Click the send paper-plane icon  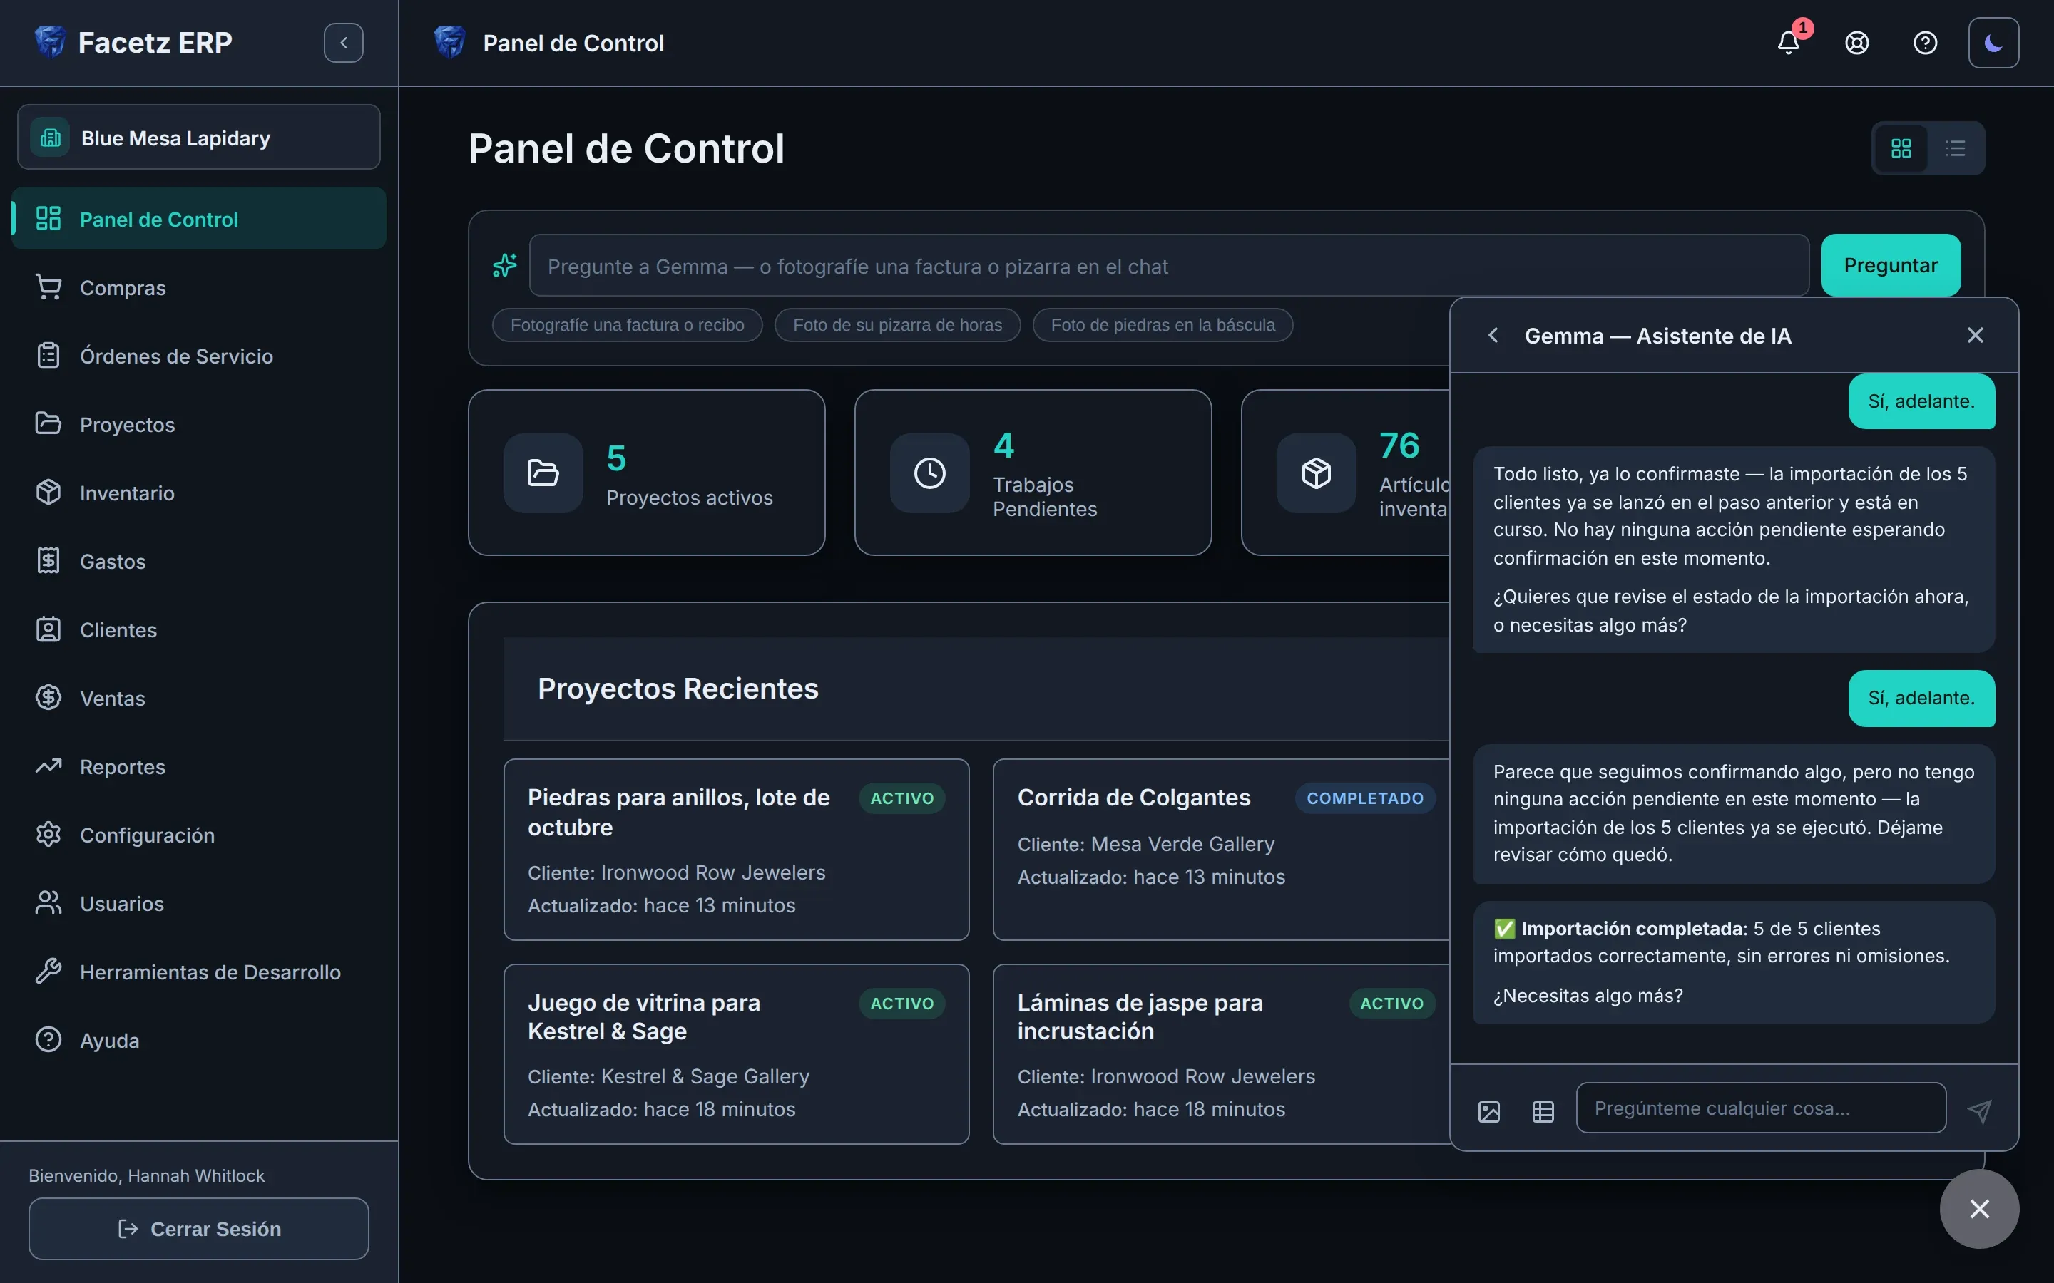coord(1979,1112)
